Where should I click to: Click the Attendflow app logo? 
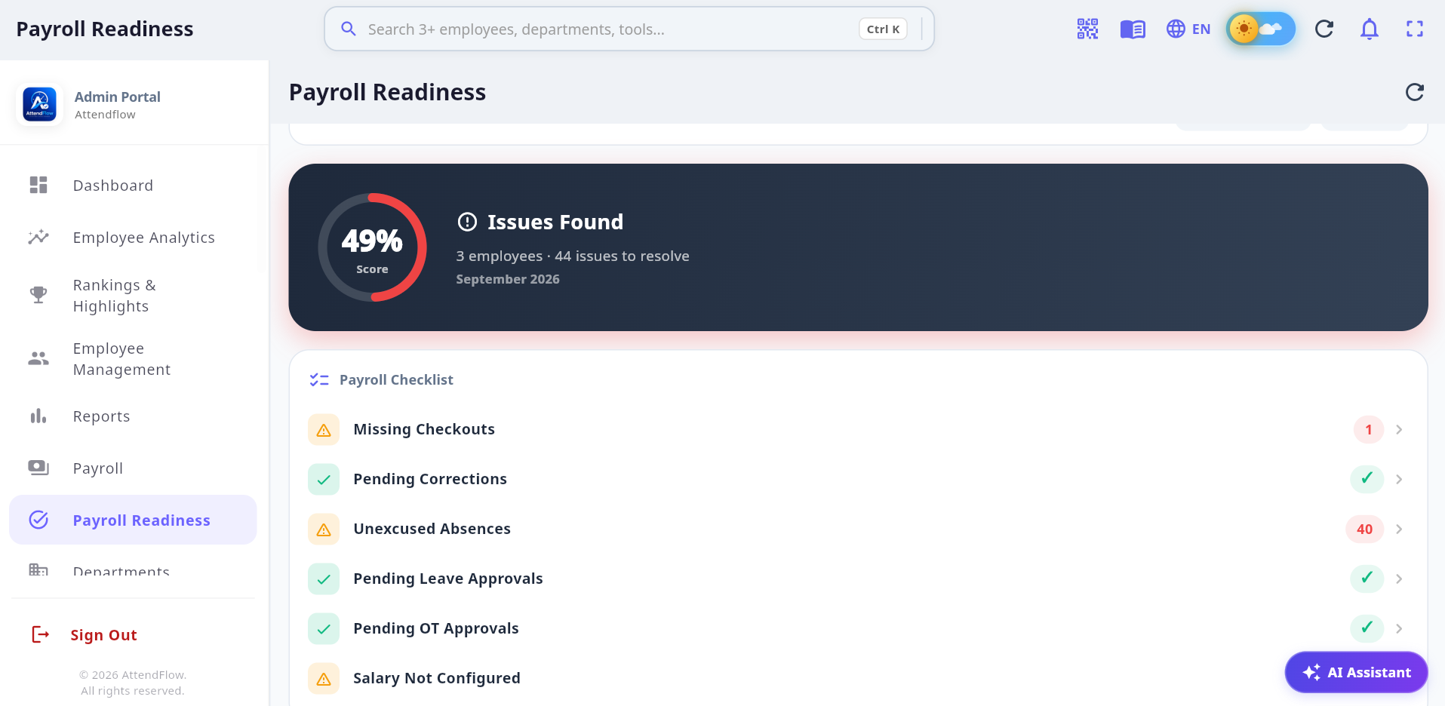coord(39,104)
